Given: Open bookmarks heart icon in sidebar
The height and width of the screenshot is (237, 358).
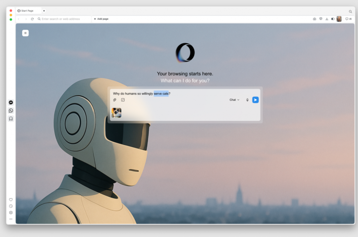Looking at the screenshot, I should (x=11, y=200).
